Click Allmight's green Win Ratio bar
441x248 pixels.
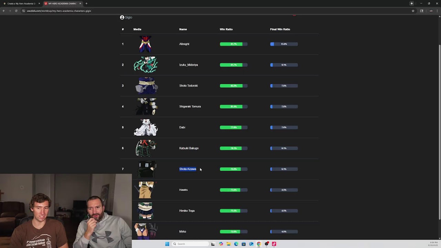click(231, 44)
